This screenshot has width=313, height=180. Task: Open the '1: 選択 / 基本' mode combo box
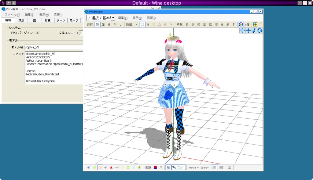pyautogui.click(x=101, y=18)
